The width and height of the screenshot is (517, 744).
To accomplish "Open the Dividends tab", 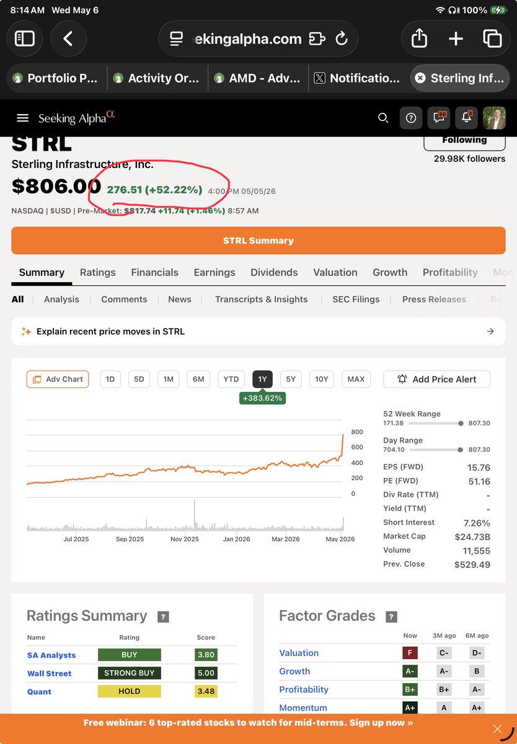I will click(x=274, y=273).
